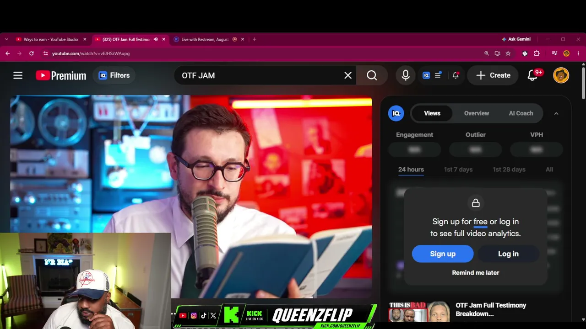Go forward in browser history
The image size is (586, 329).
pyautogui.click(x=19, y=53)
